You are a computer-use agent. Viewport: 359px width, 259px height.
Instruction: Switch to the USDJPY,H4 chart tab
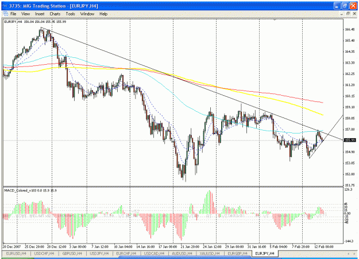tap(99, 253)
